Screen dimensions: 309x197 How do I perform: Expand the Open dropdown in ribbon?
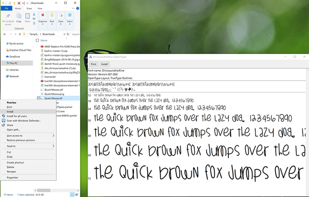pyautogui.click(x=61, y=24)
